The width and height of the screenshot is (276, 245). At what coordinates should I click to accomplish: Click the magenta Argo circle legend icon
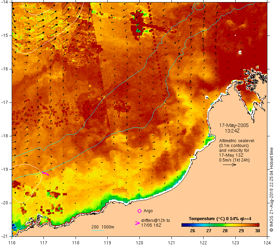click(x=139, y=211)
